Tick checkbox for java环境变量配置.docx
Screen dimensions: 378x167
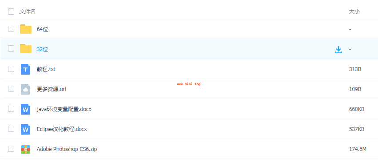11,109
